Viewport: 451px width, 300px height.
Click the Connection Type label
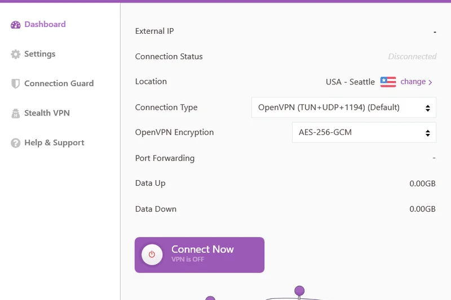(166, 108)
